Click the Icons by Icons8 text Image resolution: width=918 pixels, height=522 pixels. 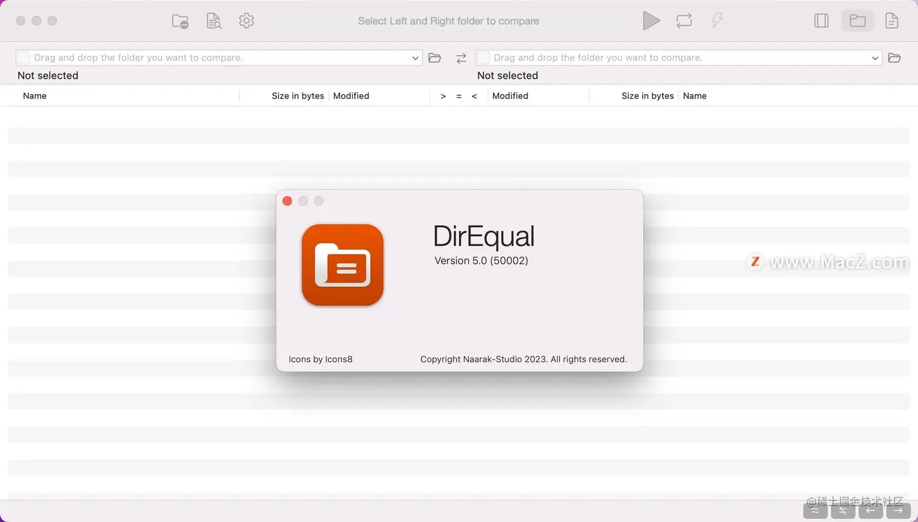click(x=321, y=359)
